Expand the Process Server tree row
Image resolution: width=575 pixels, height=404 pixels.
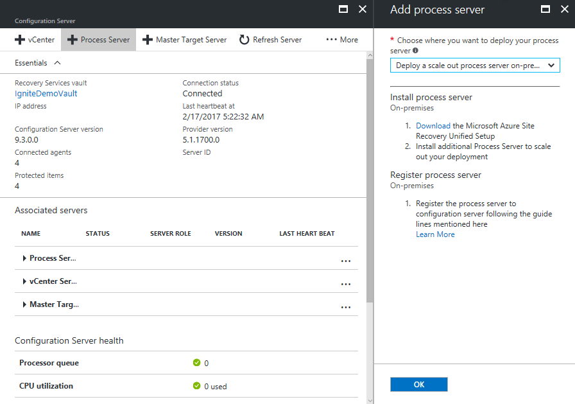click(x=25, y=258)
